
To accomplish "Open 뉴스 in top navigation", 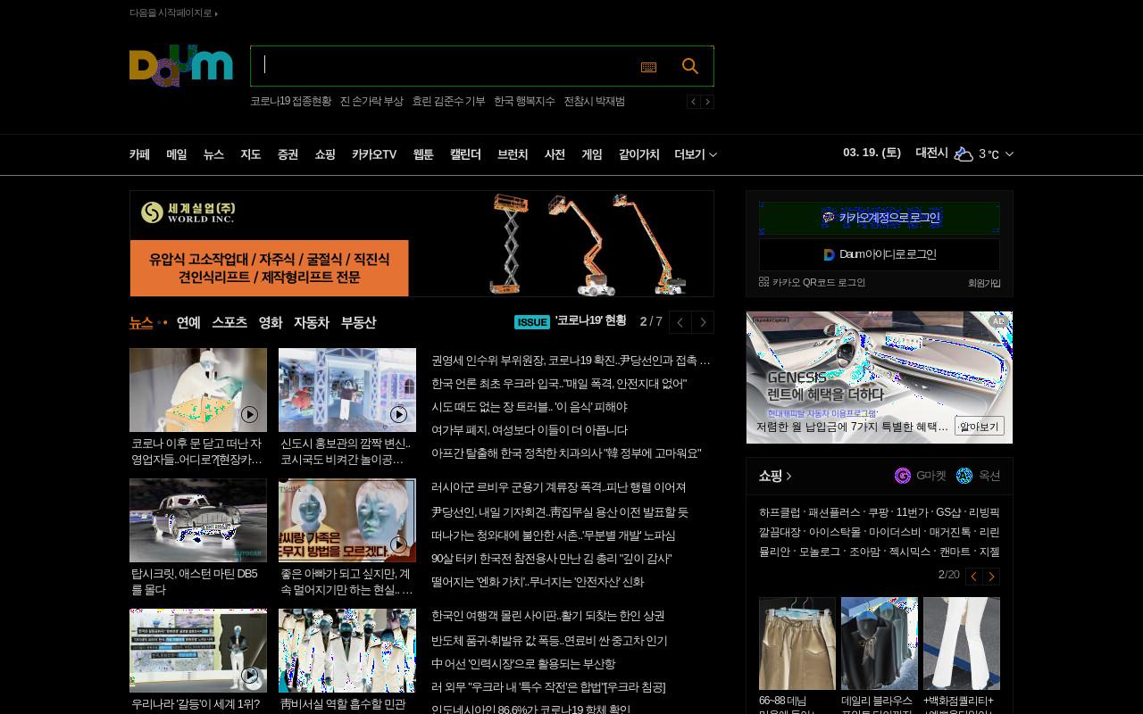I will (x=213, y=154).
